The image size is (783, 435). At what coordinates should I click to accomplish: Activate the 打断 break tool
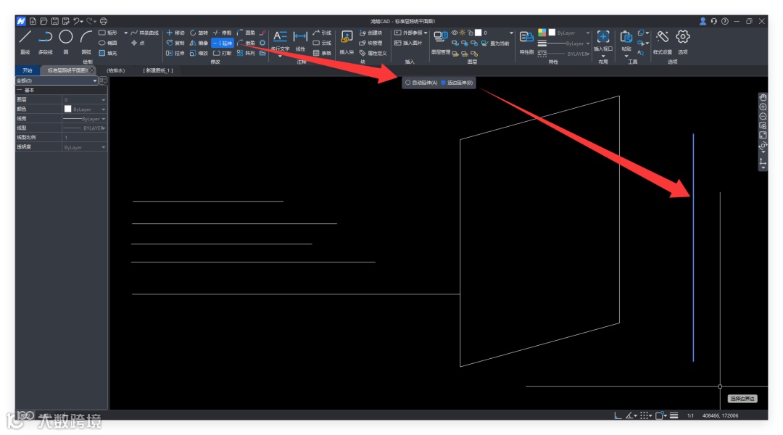click(223, 53)
